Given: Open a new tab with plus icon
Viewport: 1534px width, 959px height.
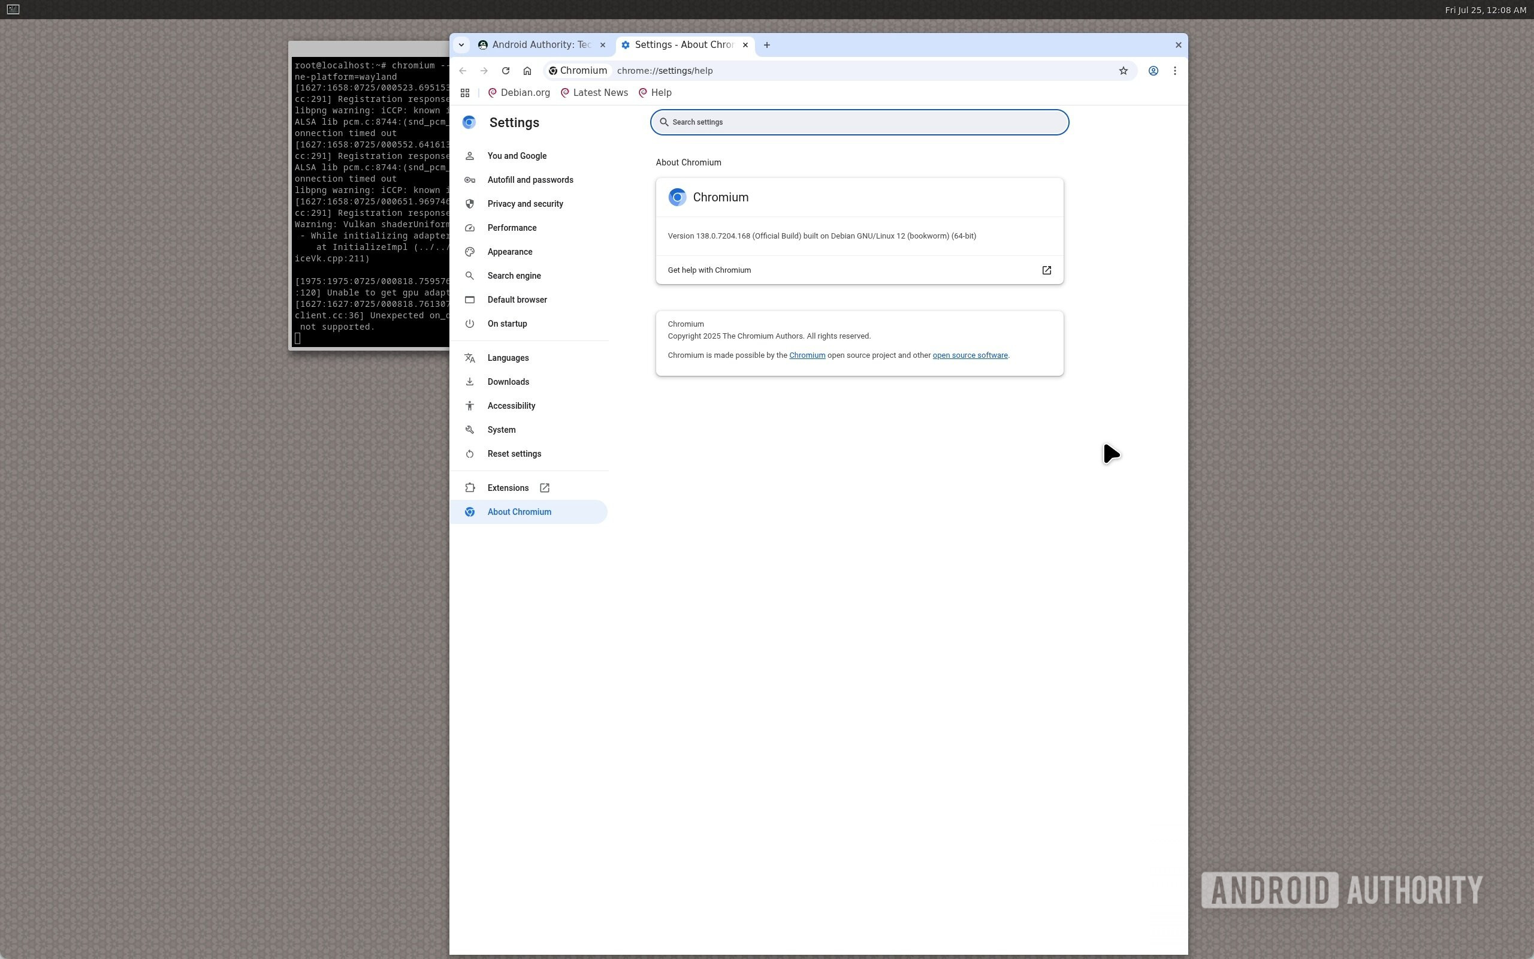Looking at the screenshot, I should 766,45.
